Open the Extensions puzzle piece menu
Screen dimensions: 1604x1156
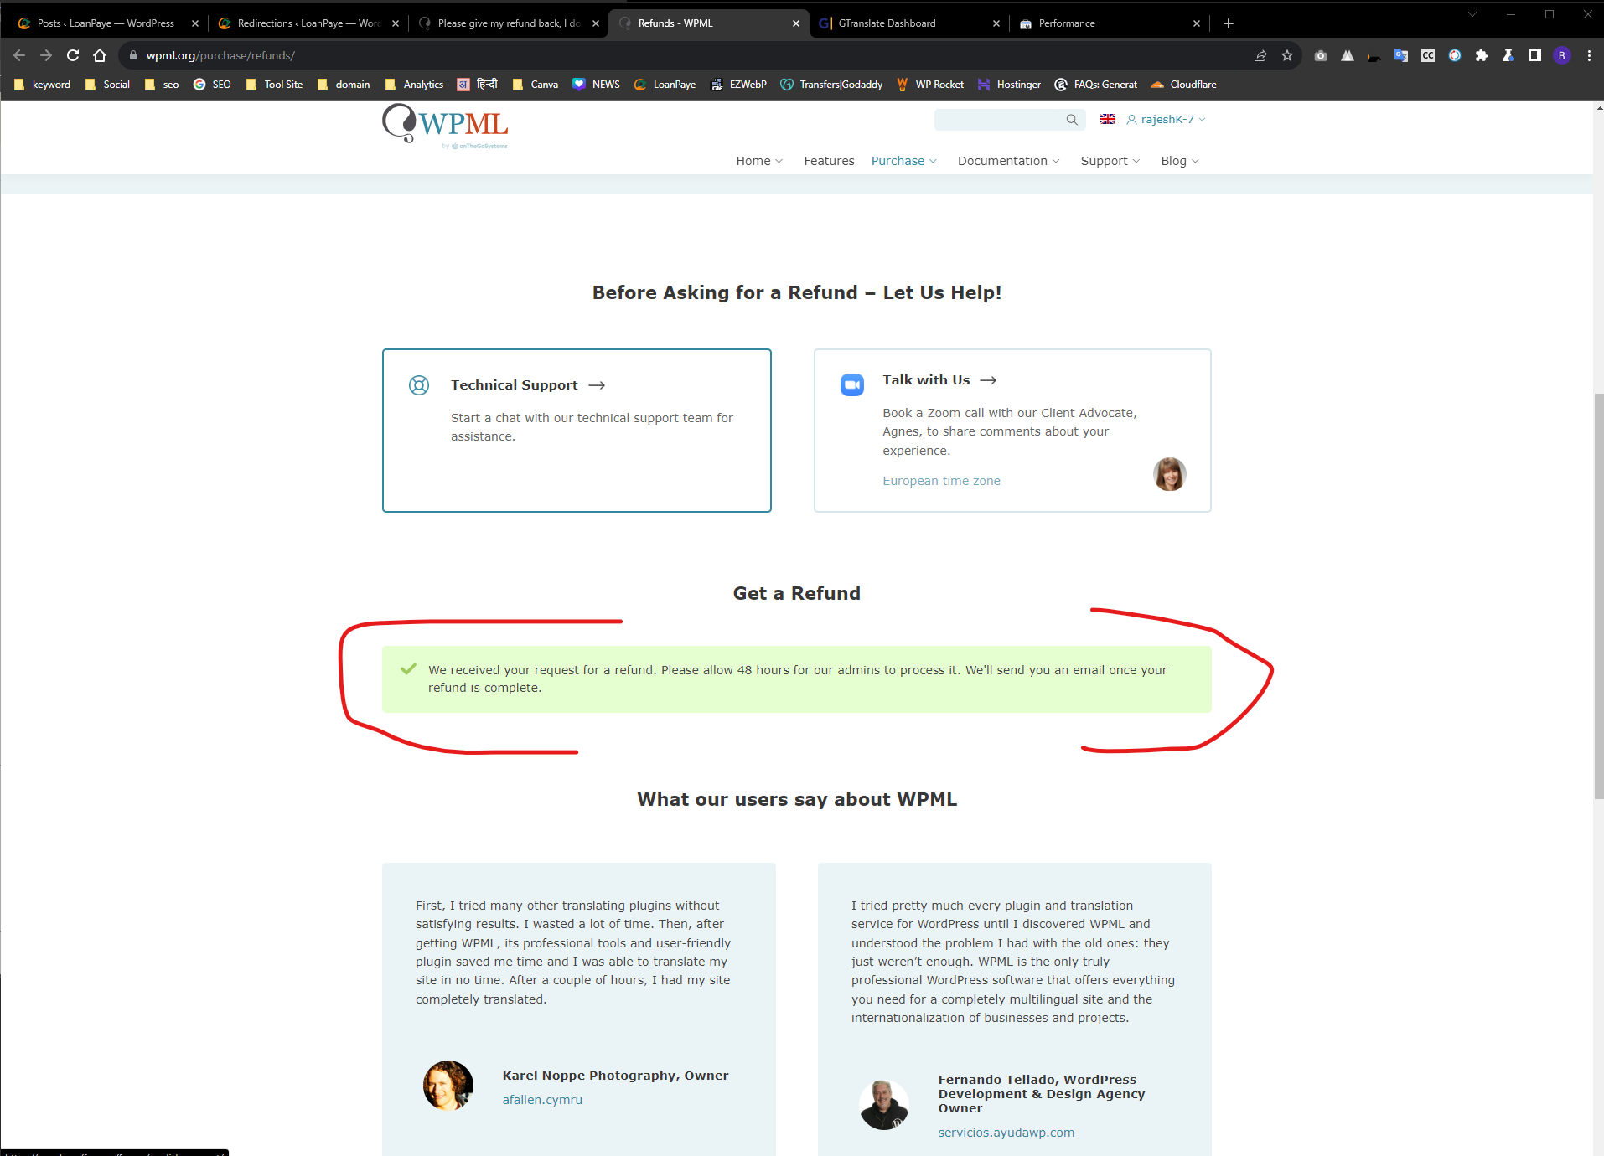(1482, 55)
